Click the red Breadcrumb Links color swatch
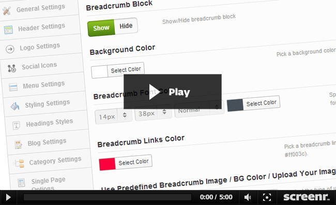Screen dimensions: 336x205 (x=107, y=164)
